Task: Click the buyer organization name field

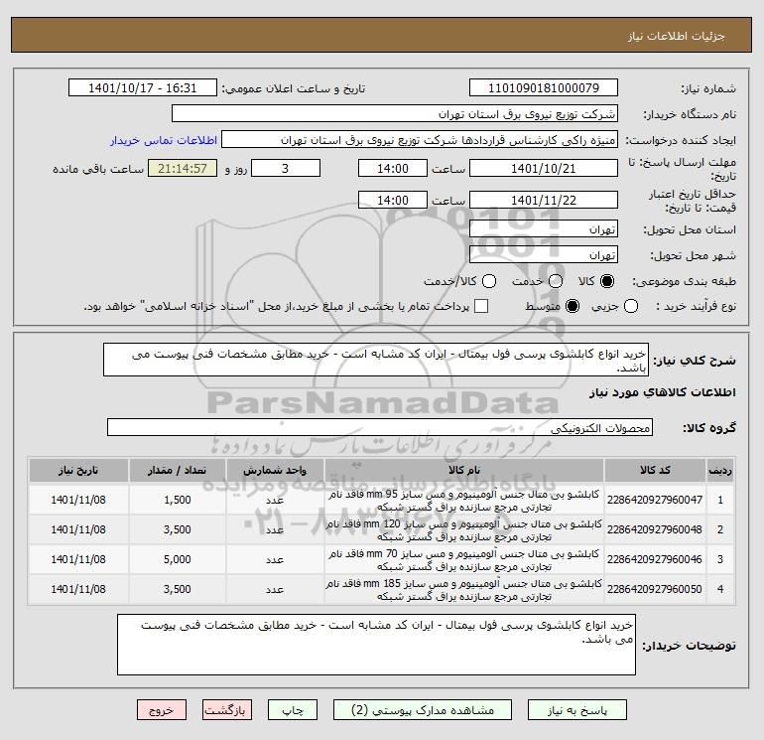Action: click(x=395, y=113)
